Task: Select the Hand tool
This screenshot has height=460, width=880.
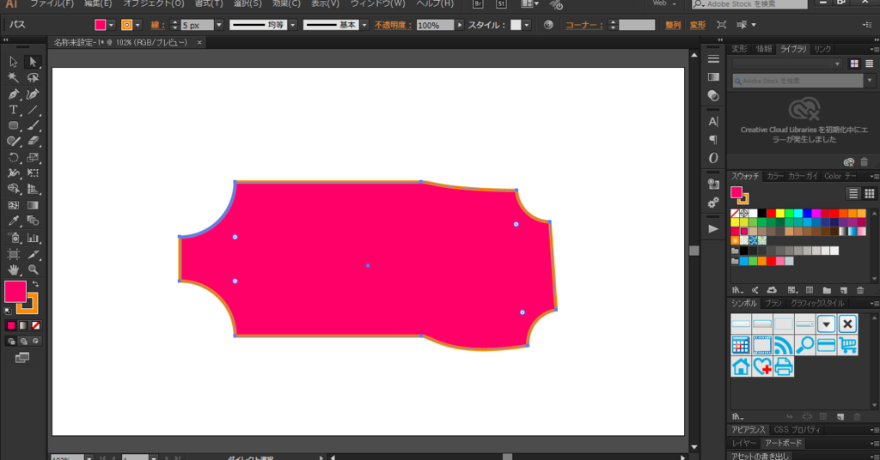Action: pos(14,269)
